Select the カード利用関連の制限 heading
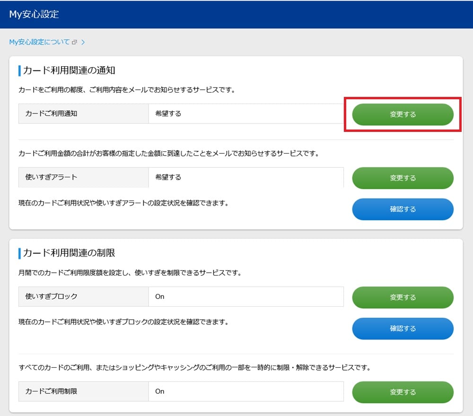 click(69, 252)
